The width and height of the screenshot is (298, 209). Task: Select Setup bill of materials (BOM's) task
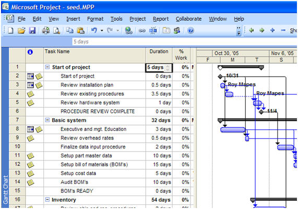point(94,165)
